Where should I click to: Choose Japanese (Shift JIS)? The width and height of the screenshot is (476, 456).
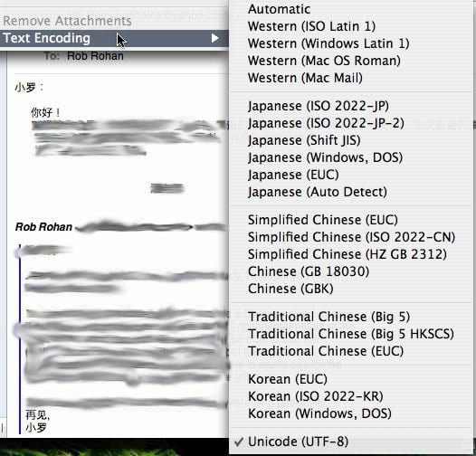point(352,140)
